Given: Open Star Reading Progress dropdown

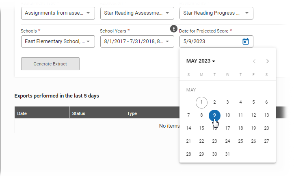Looking at the screenshot, I should [x=216, y=13].
